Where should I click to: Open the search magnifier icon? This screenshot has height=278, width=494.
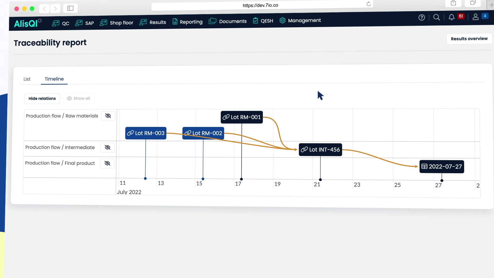437,17
